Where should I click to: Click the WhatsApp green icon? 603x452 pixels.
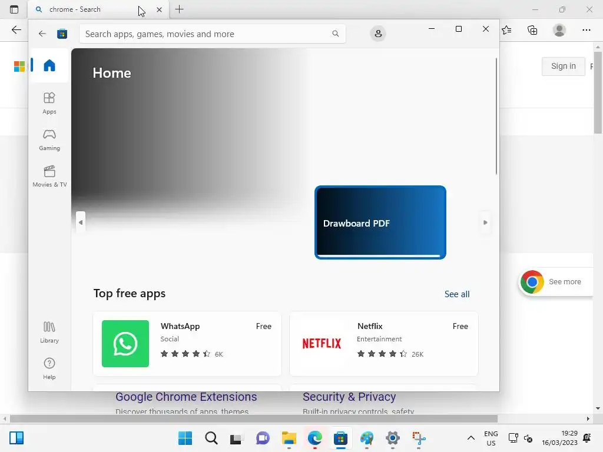point(125,344)
